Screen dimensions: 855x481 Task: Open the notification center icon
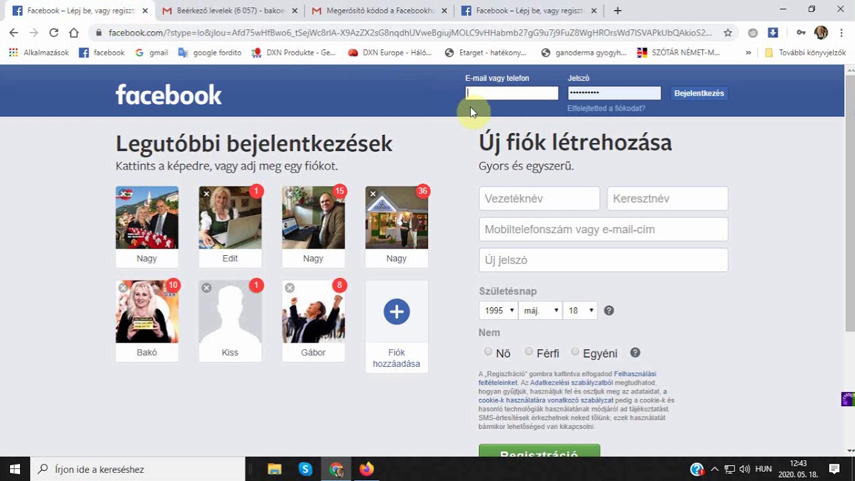click(x=834, y=469)
